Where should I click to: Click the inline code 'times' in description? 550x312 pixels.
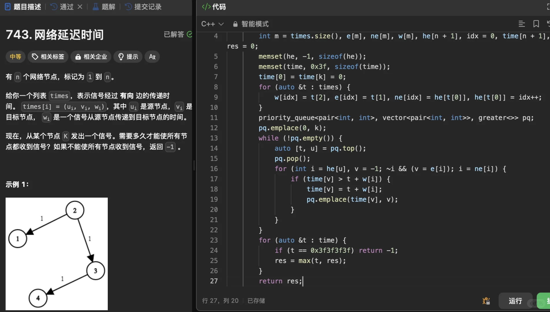pyautogui.click(x=59, y=96)
